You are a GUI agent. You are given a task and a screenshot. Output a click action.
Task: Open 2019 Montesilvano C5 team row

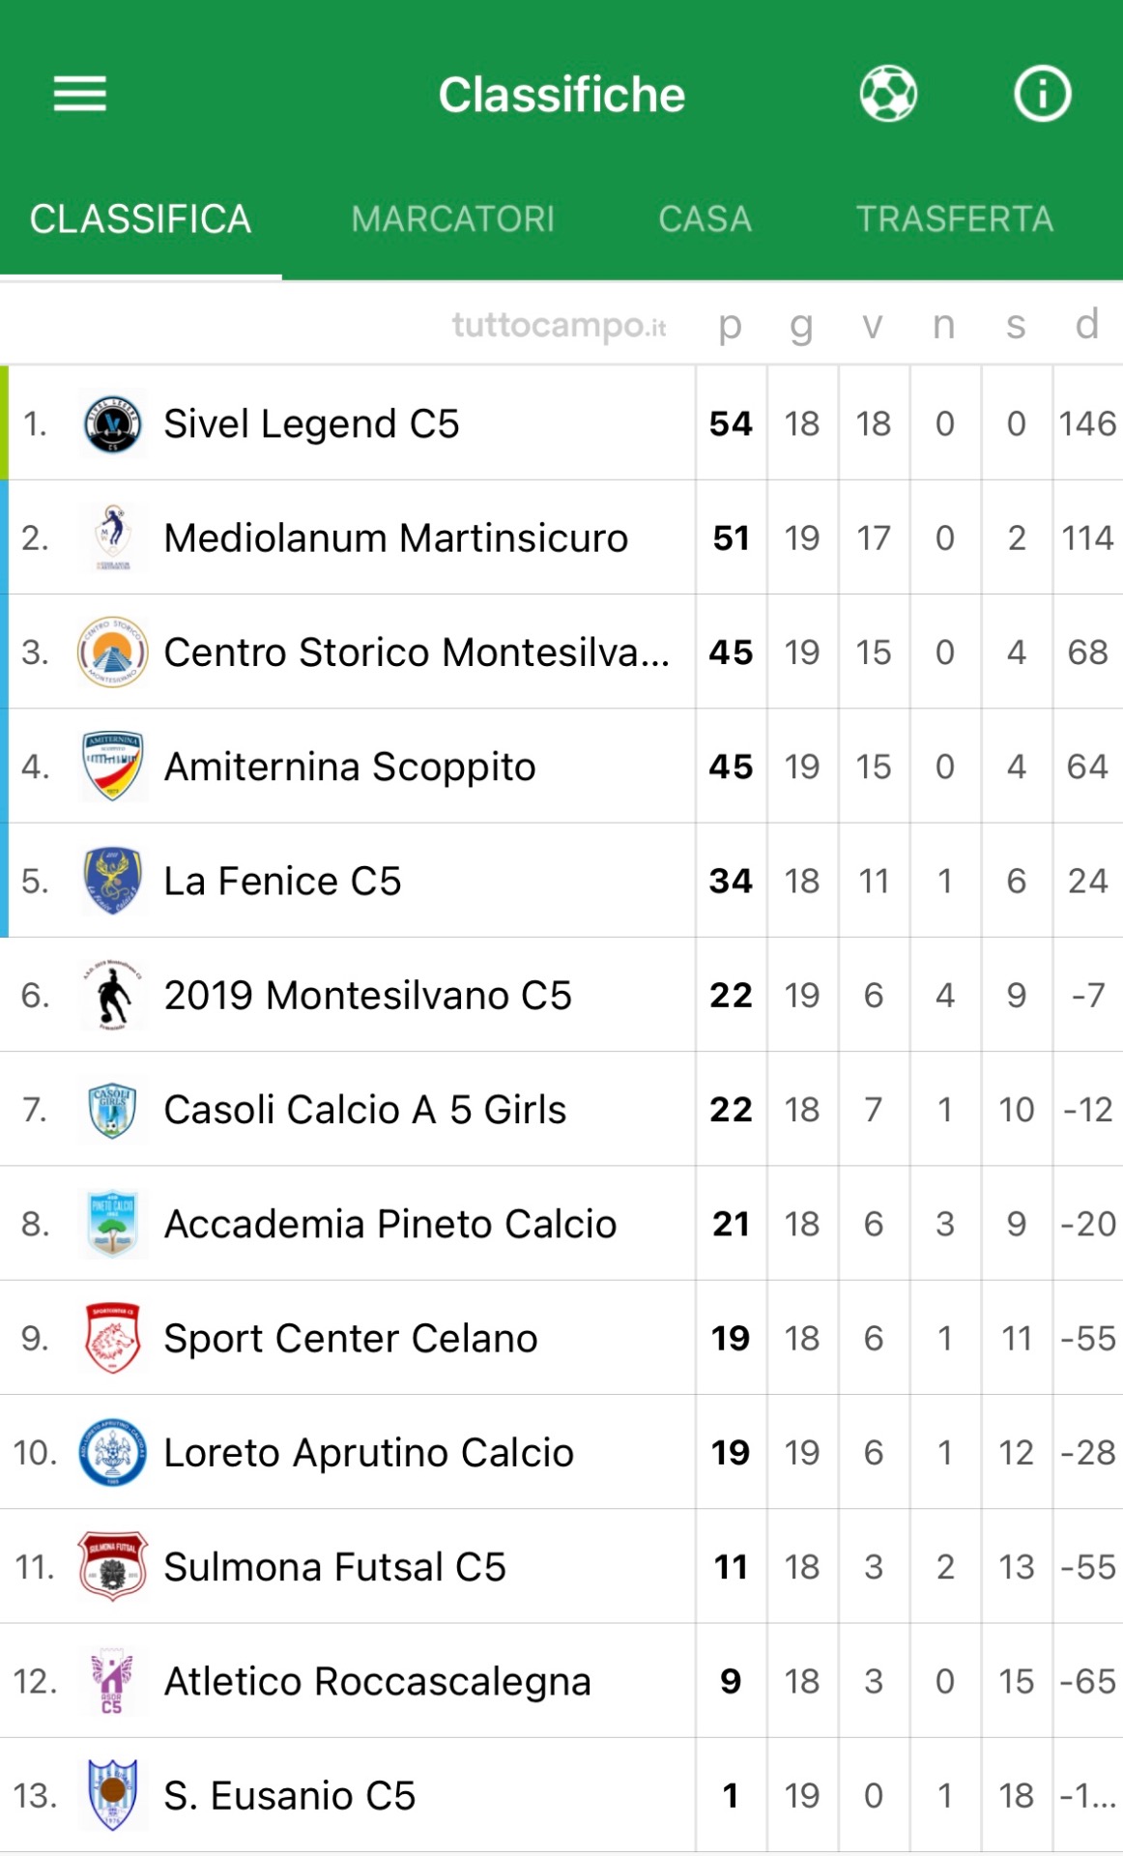click(367, 996)
